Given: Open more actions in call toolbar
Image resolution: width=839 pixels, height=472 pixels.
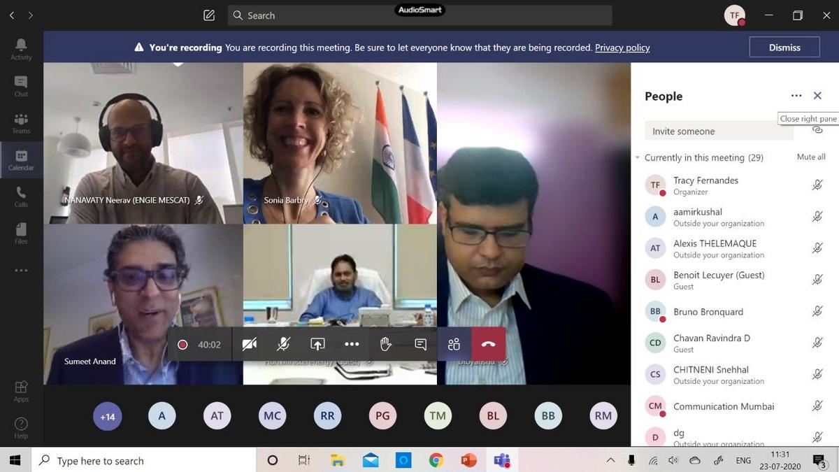Looking at the screenshot, I should coord(352,344).
